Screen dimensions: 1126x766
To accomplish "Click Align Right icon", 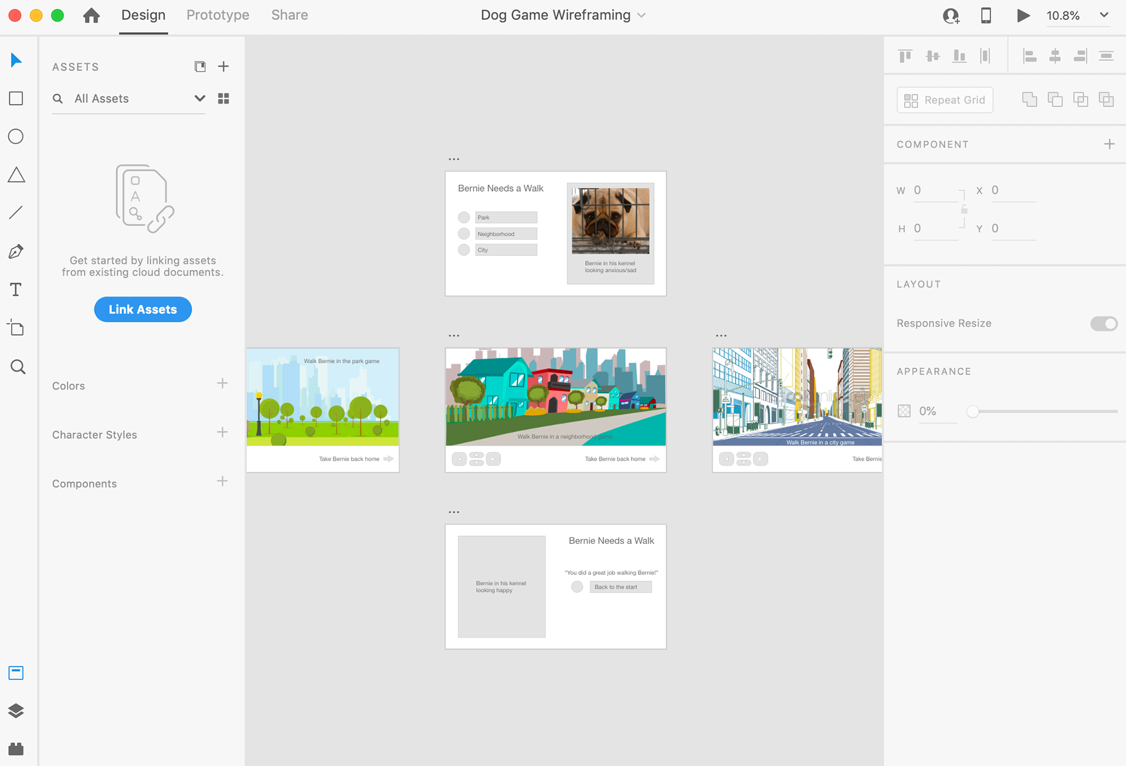I will pos(1080,56).
